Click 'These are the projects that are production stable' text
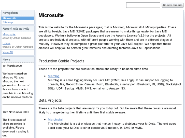This screenshot has width=185, height=138. click(x=93, y=69)
